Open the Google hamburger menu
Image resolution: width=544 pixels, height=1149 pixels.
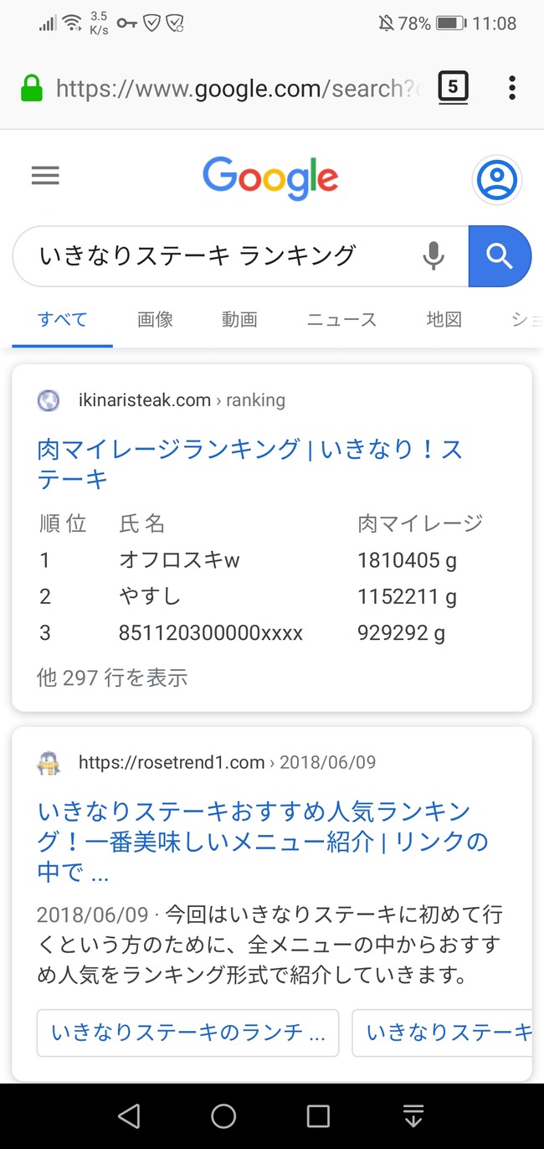point(45,175)
